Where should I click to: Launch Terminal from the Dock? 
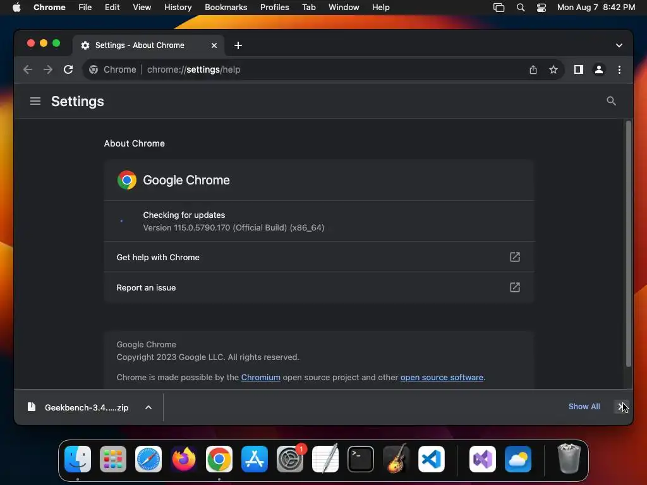coord(361,459)
